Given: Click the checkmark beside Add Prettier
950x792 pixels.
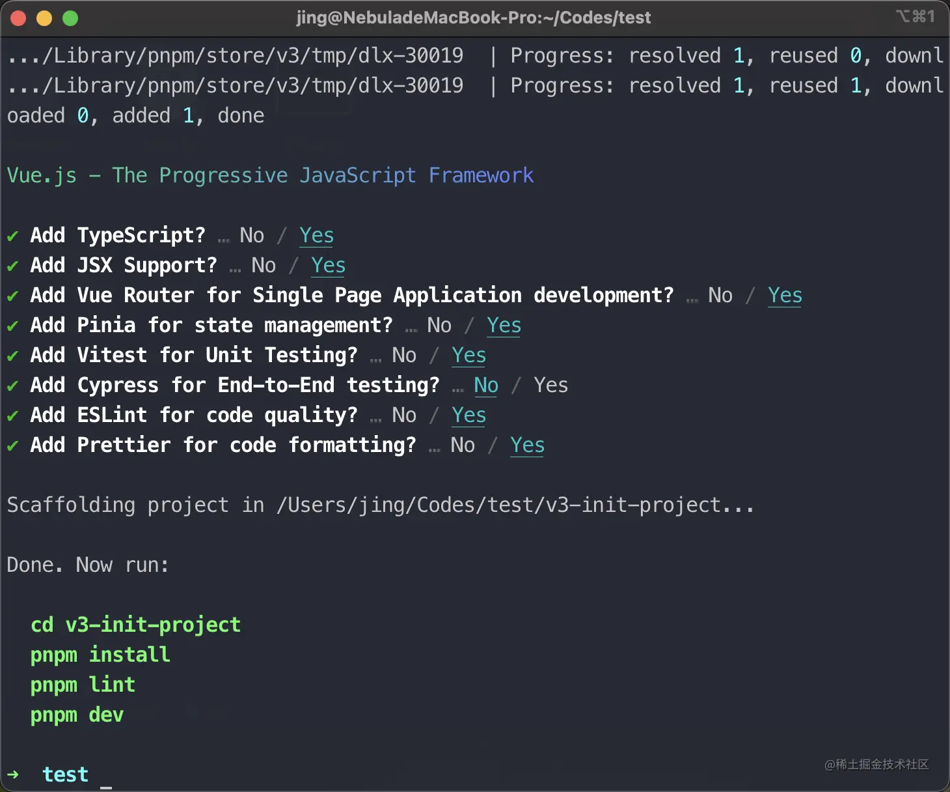Looking at the screenshot, I should [x=12, y=445].
